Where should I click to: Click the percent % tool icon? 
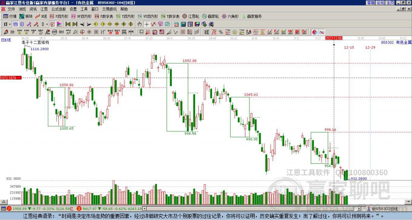[x=221, y=32]
